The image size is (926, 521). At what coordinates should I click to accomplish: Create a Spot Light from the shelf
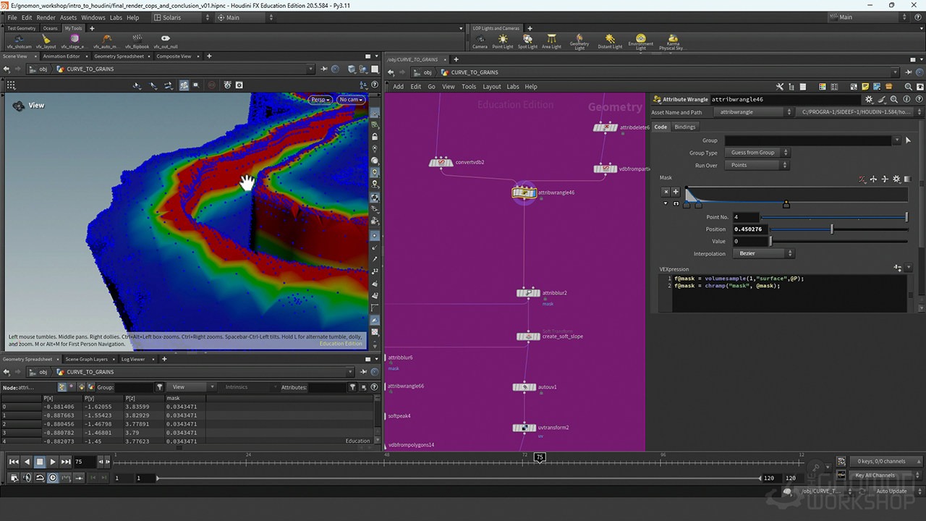(528, 38)
